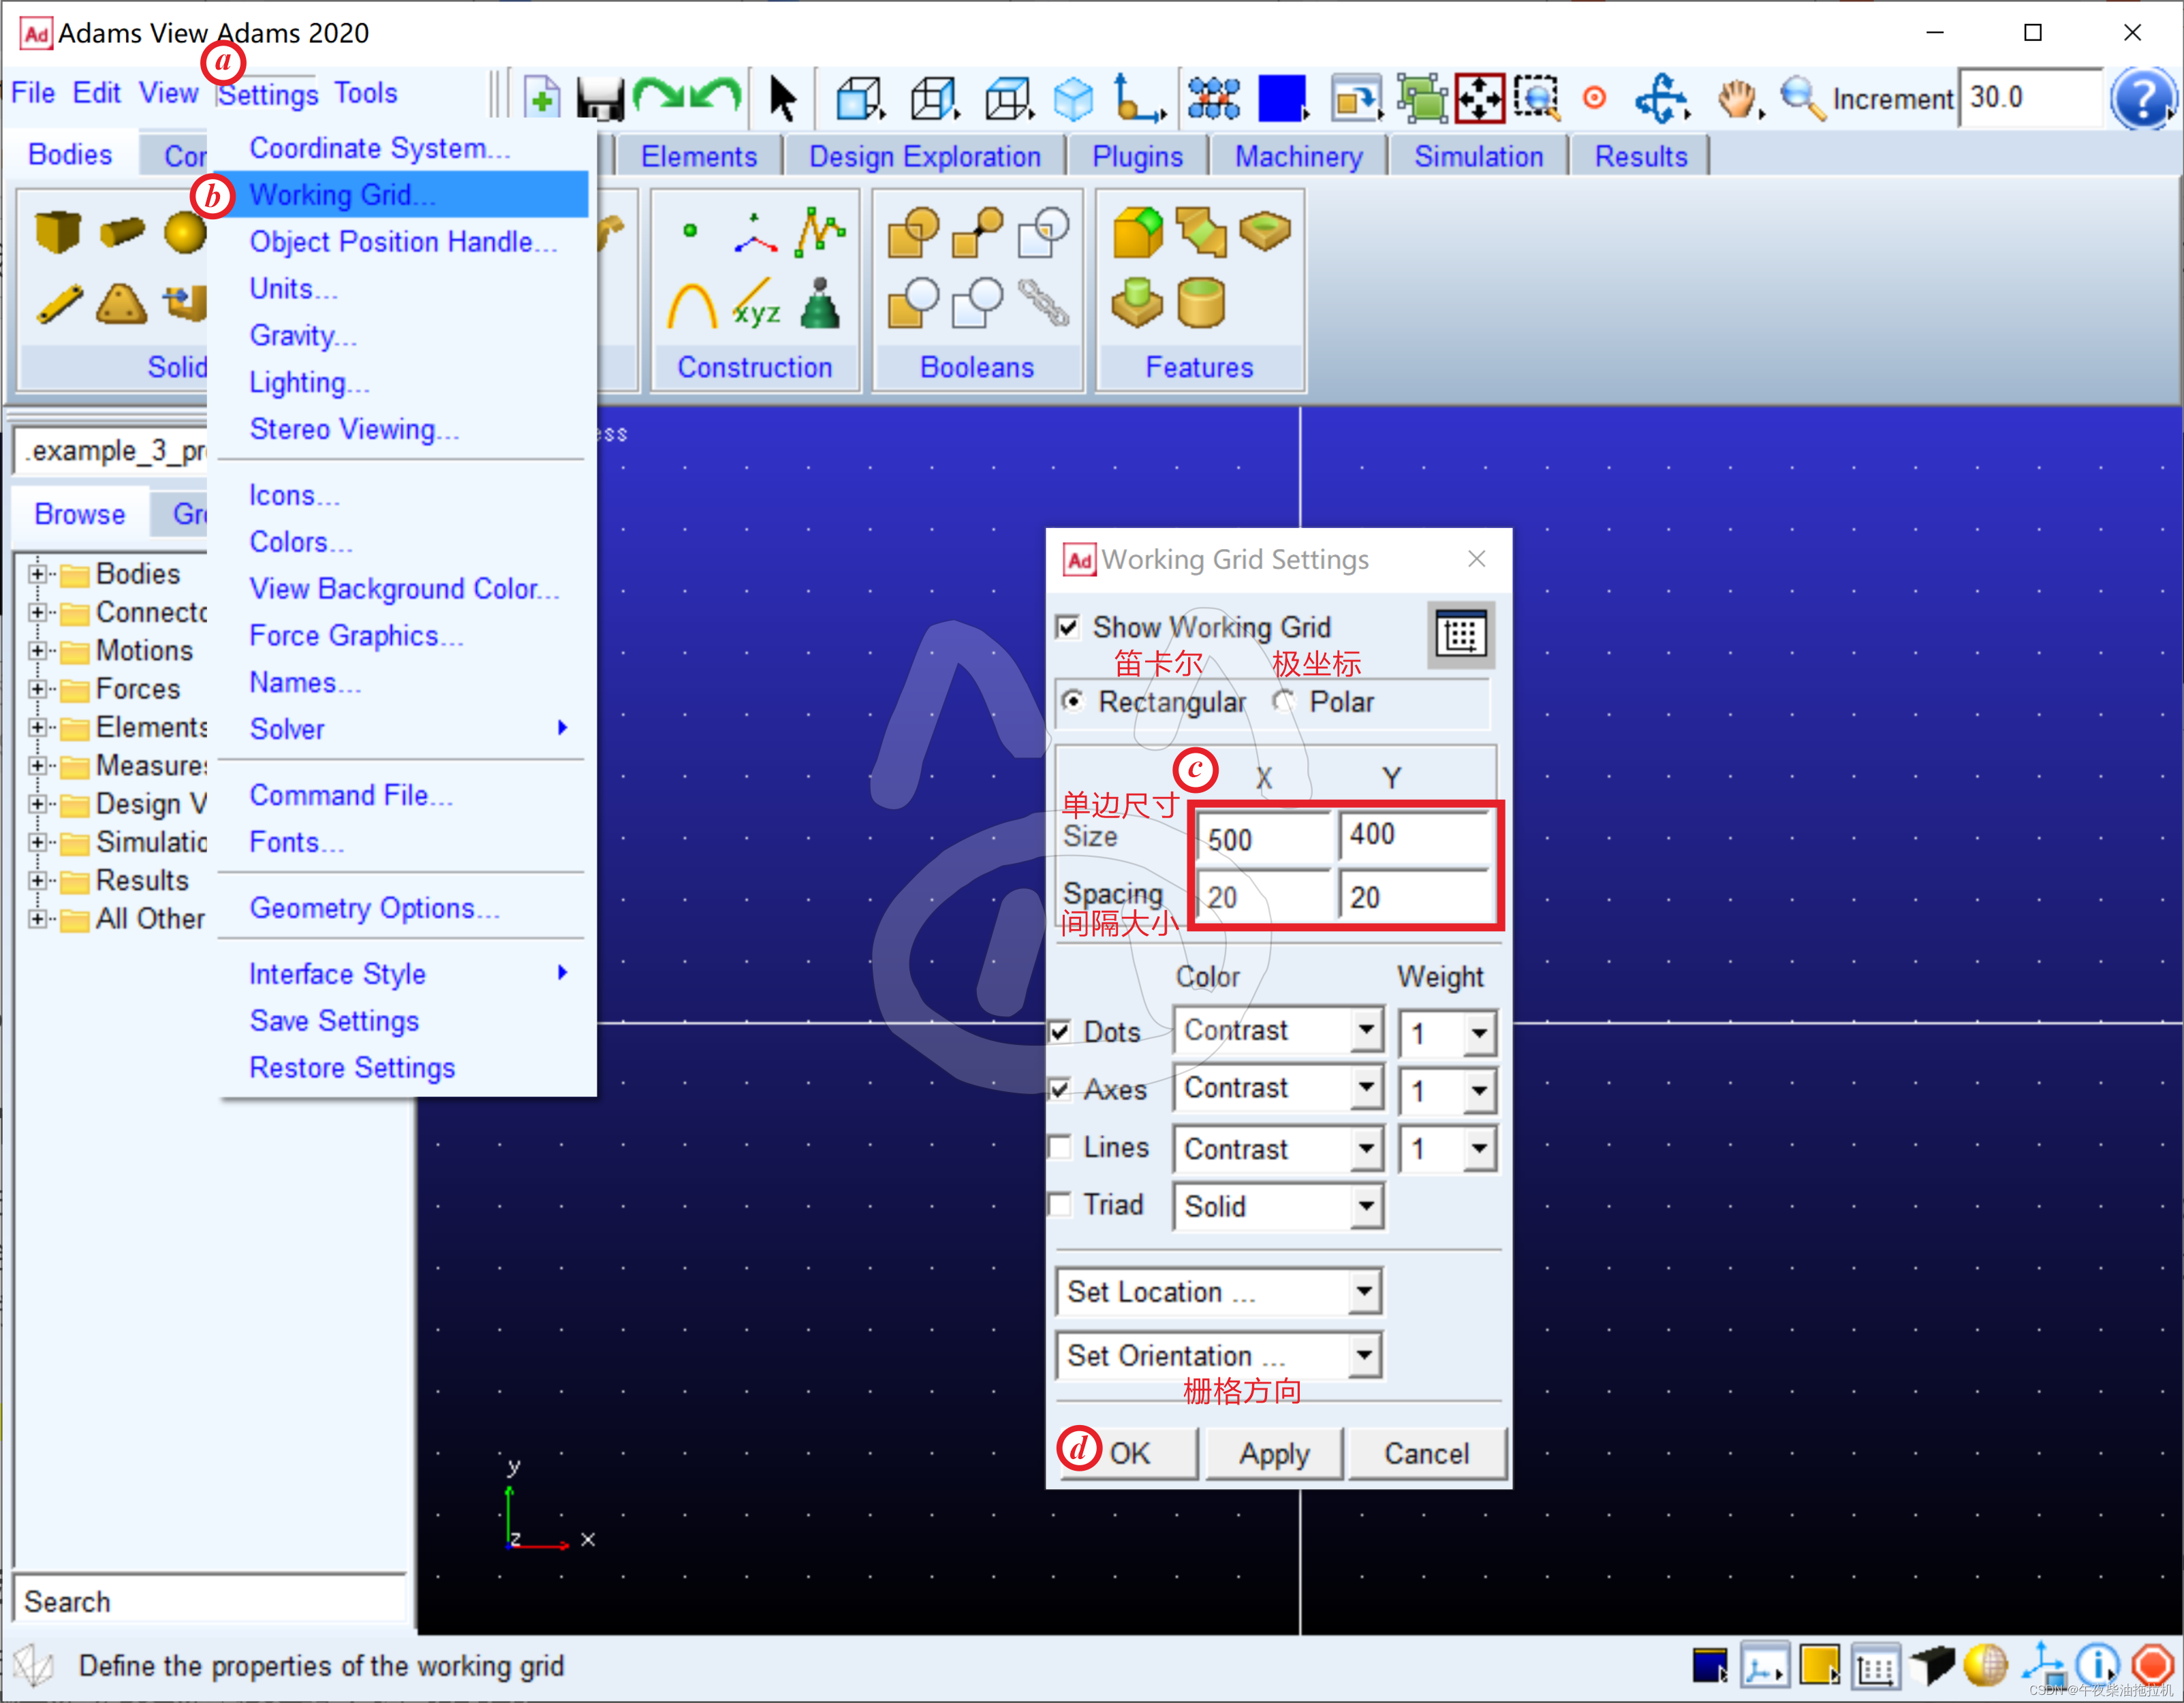Click the new model icon in toolbar
This screenshot has height=1703, width=2184.
pyautogui.click(x=541, y=98)
